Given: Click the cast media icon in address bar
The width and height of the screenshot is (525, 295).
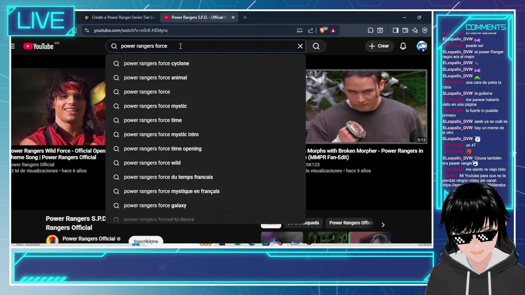Looking at the screenshot, I should [300, 30].
